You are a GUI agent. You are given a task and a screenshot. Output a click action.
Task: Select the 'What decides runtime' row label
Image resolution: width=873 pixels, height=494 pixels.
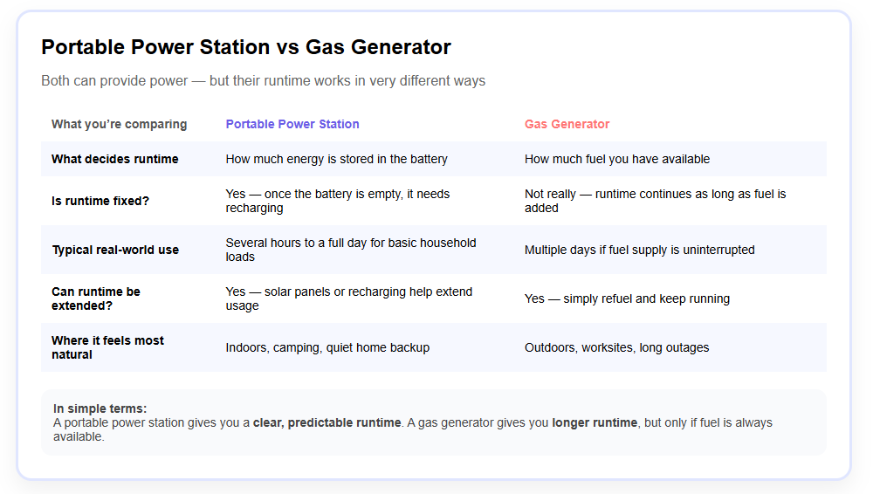point(114,159)
